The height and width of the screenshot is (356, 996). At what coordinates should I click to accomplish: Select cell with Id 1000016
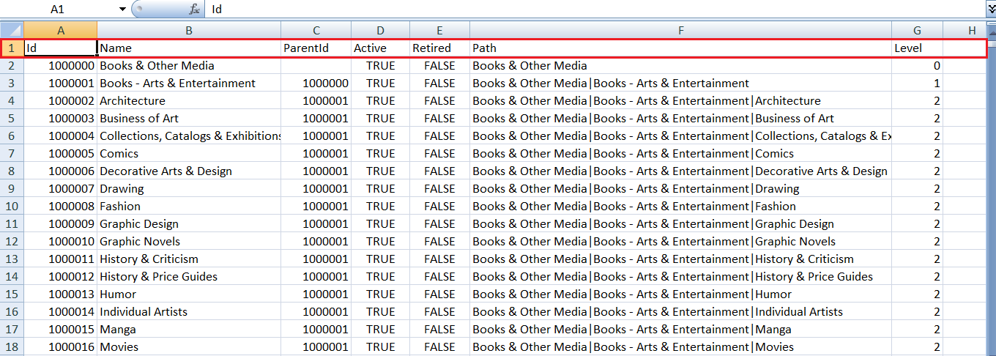pyautogui.click(x=61, y=347)
